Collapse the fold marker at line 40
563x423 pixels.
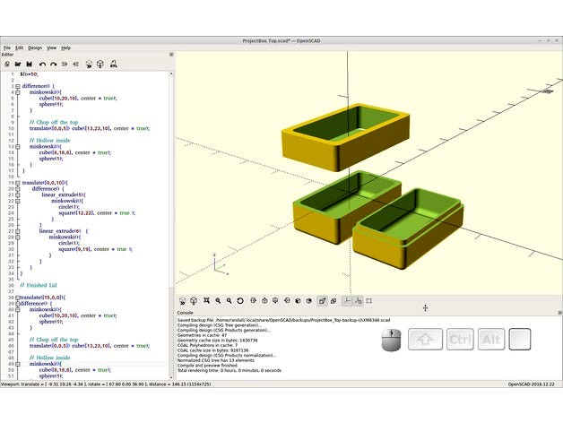pos(17,309)
